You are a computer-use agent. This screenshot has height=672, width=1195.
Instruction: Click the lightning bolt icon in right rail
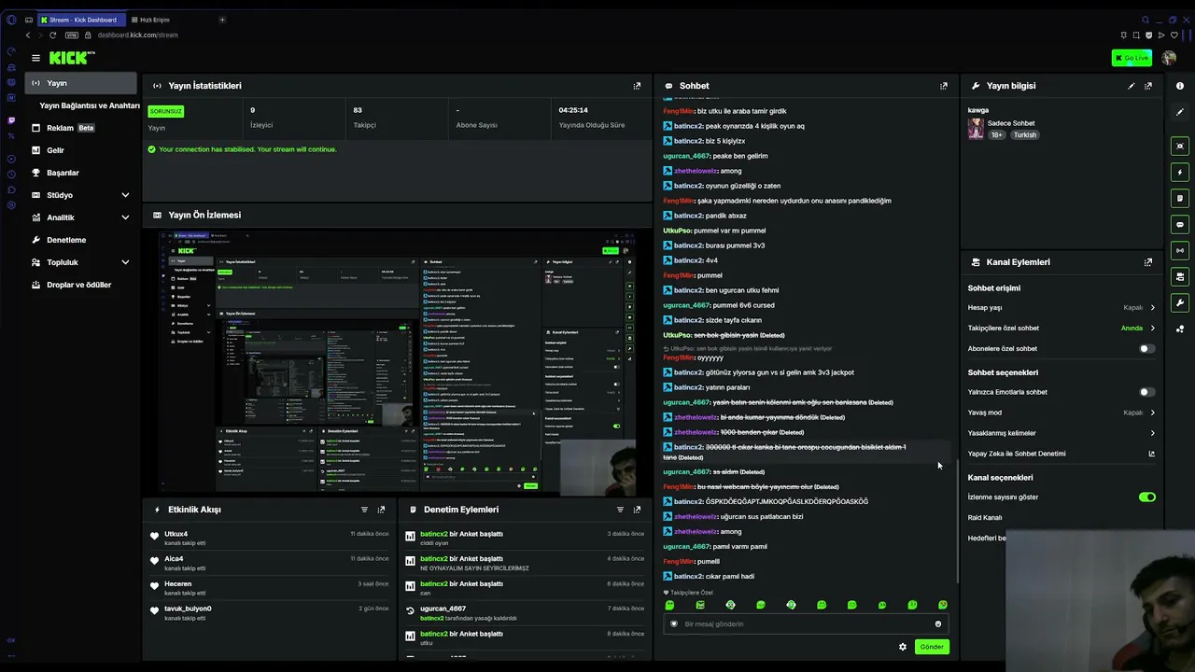[x=1180, y=172]
